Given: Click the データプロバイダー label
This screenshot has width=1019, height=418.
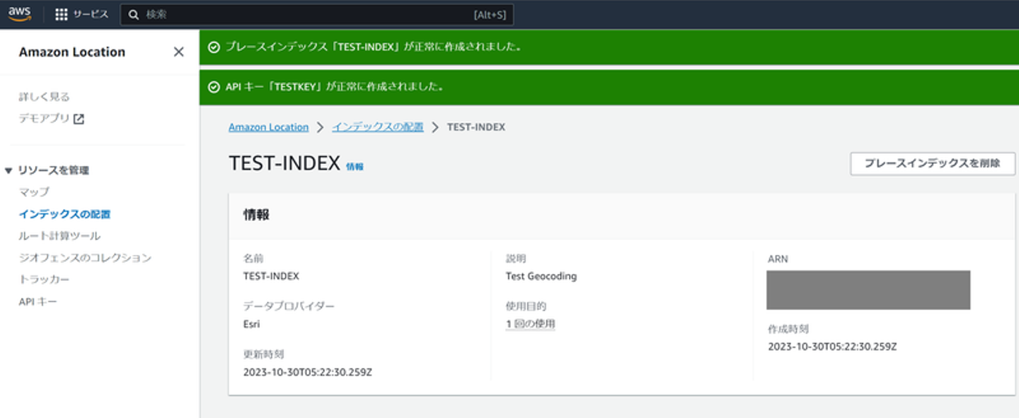Looking at the screenshot, I should [x=289, y=306].
